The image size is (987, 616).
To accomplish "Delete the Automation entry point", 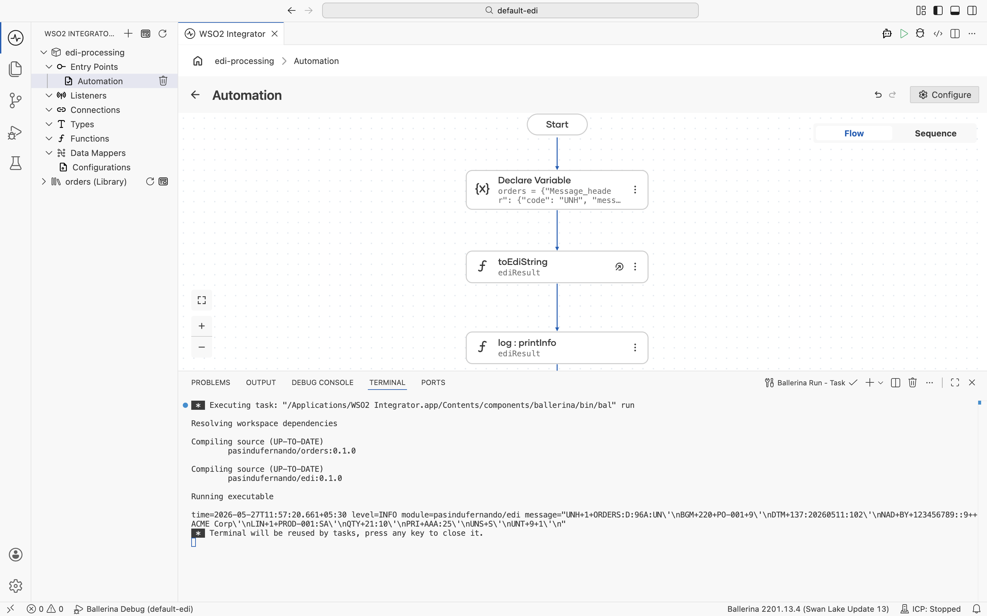I will point(163,81).
